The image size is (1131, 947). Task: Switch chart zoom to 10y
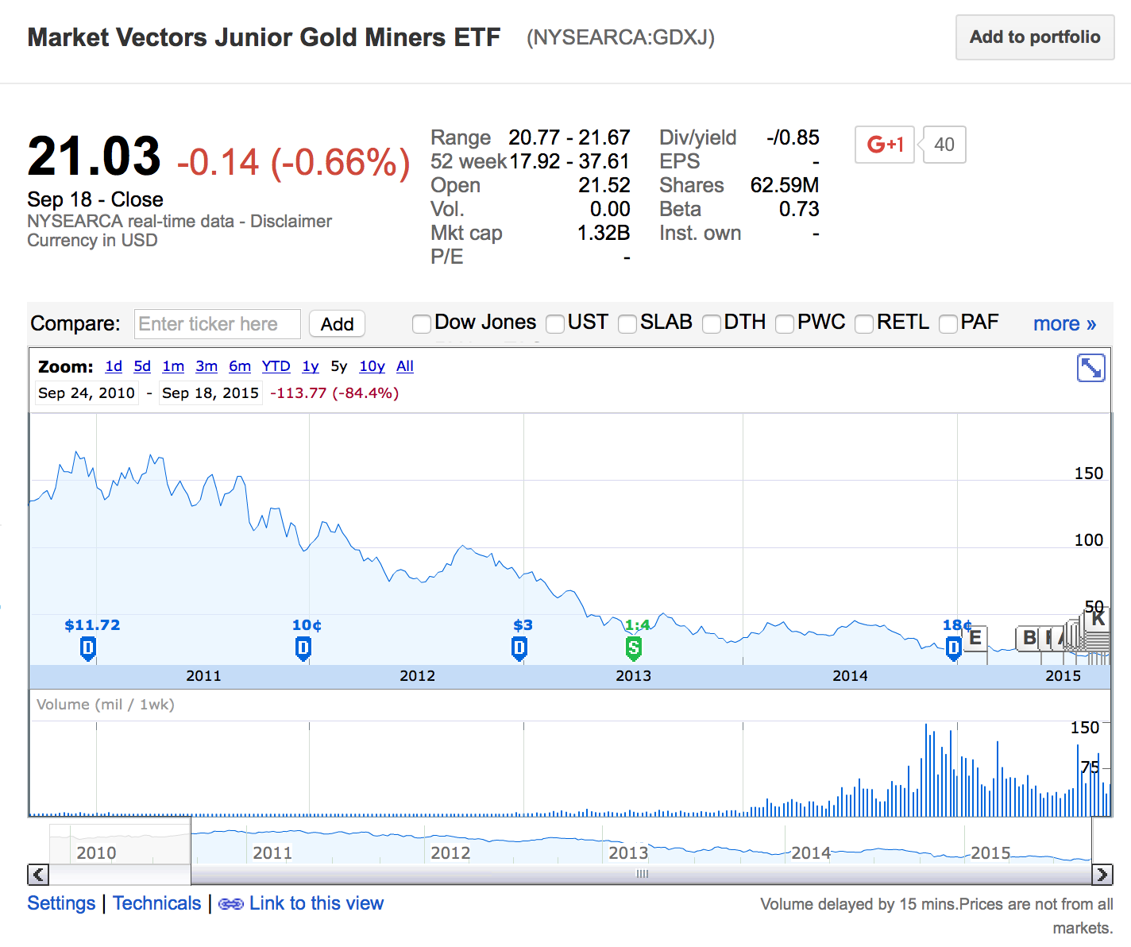click(x=372, y=366)
